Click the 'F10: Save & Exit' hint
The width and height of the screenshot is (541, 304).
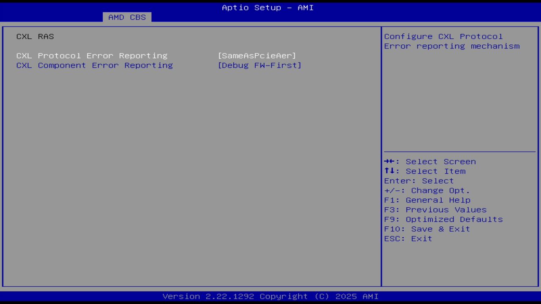point(427,230)
